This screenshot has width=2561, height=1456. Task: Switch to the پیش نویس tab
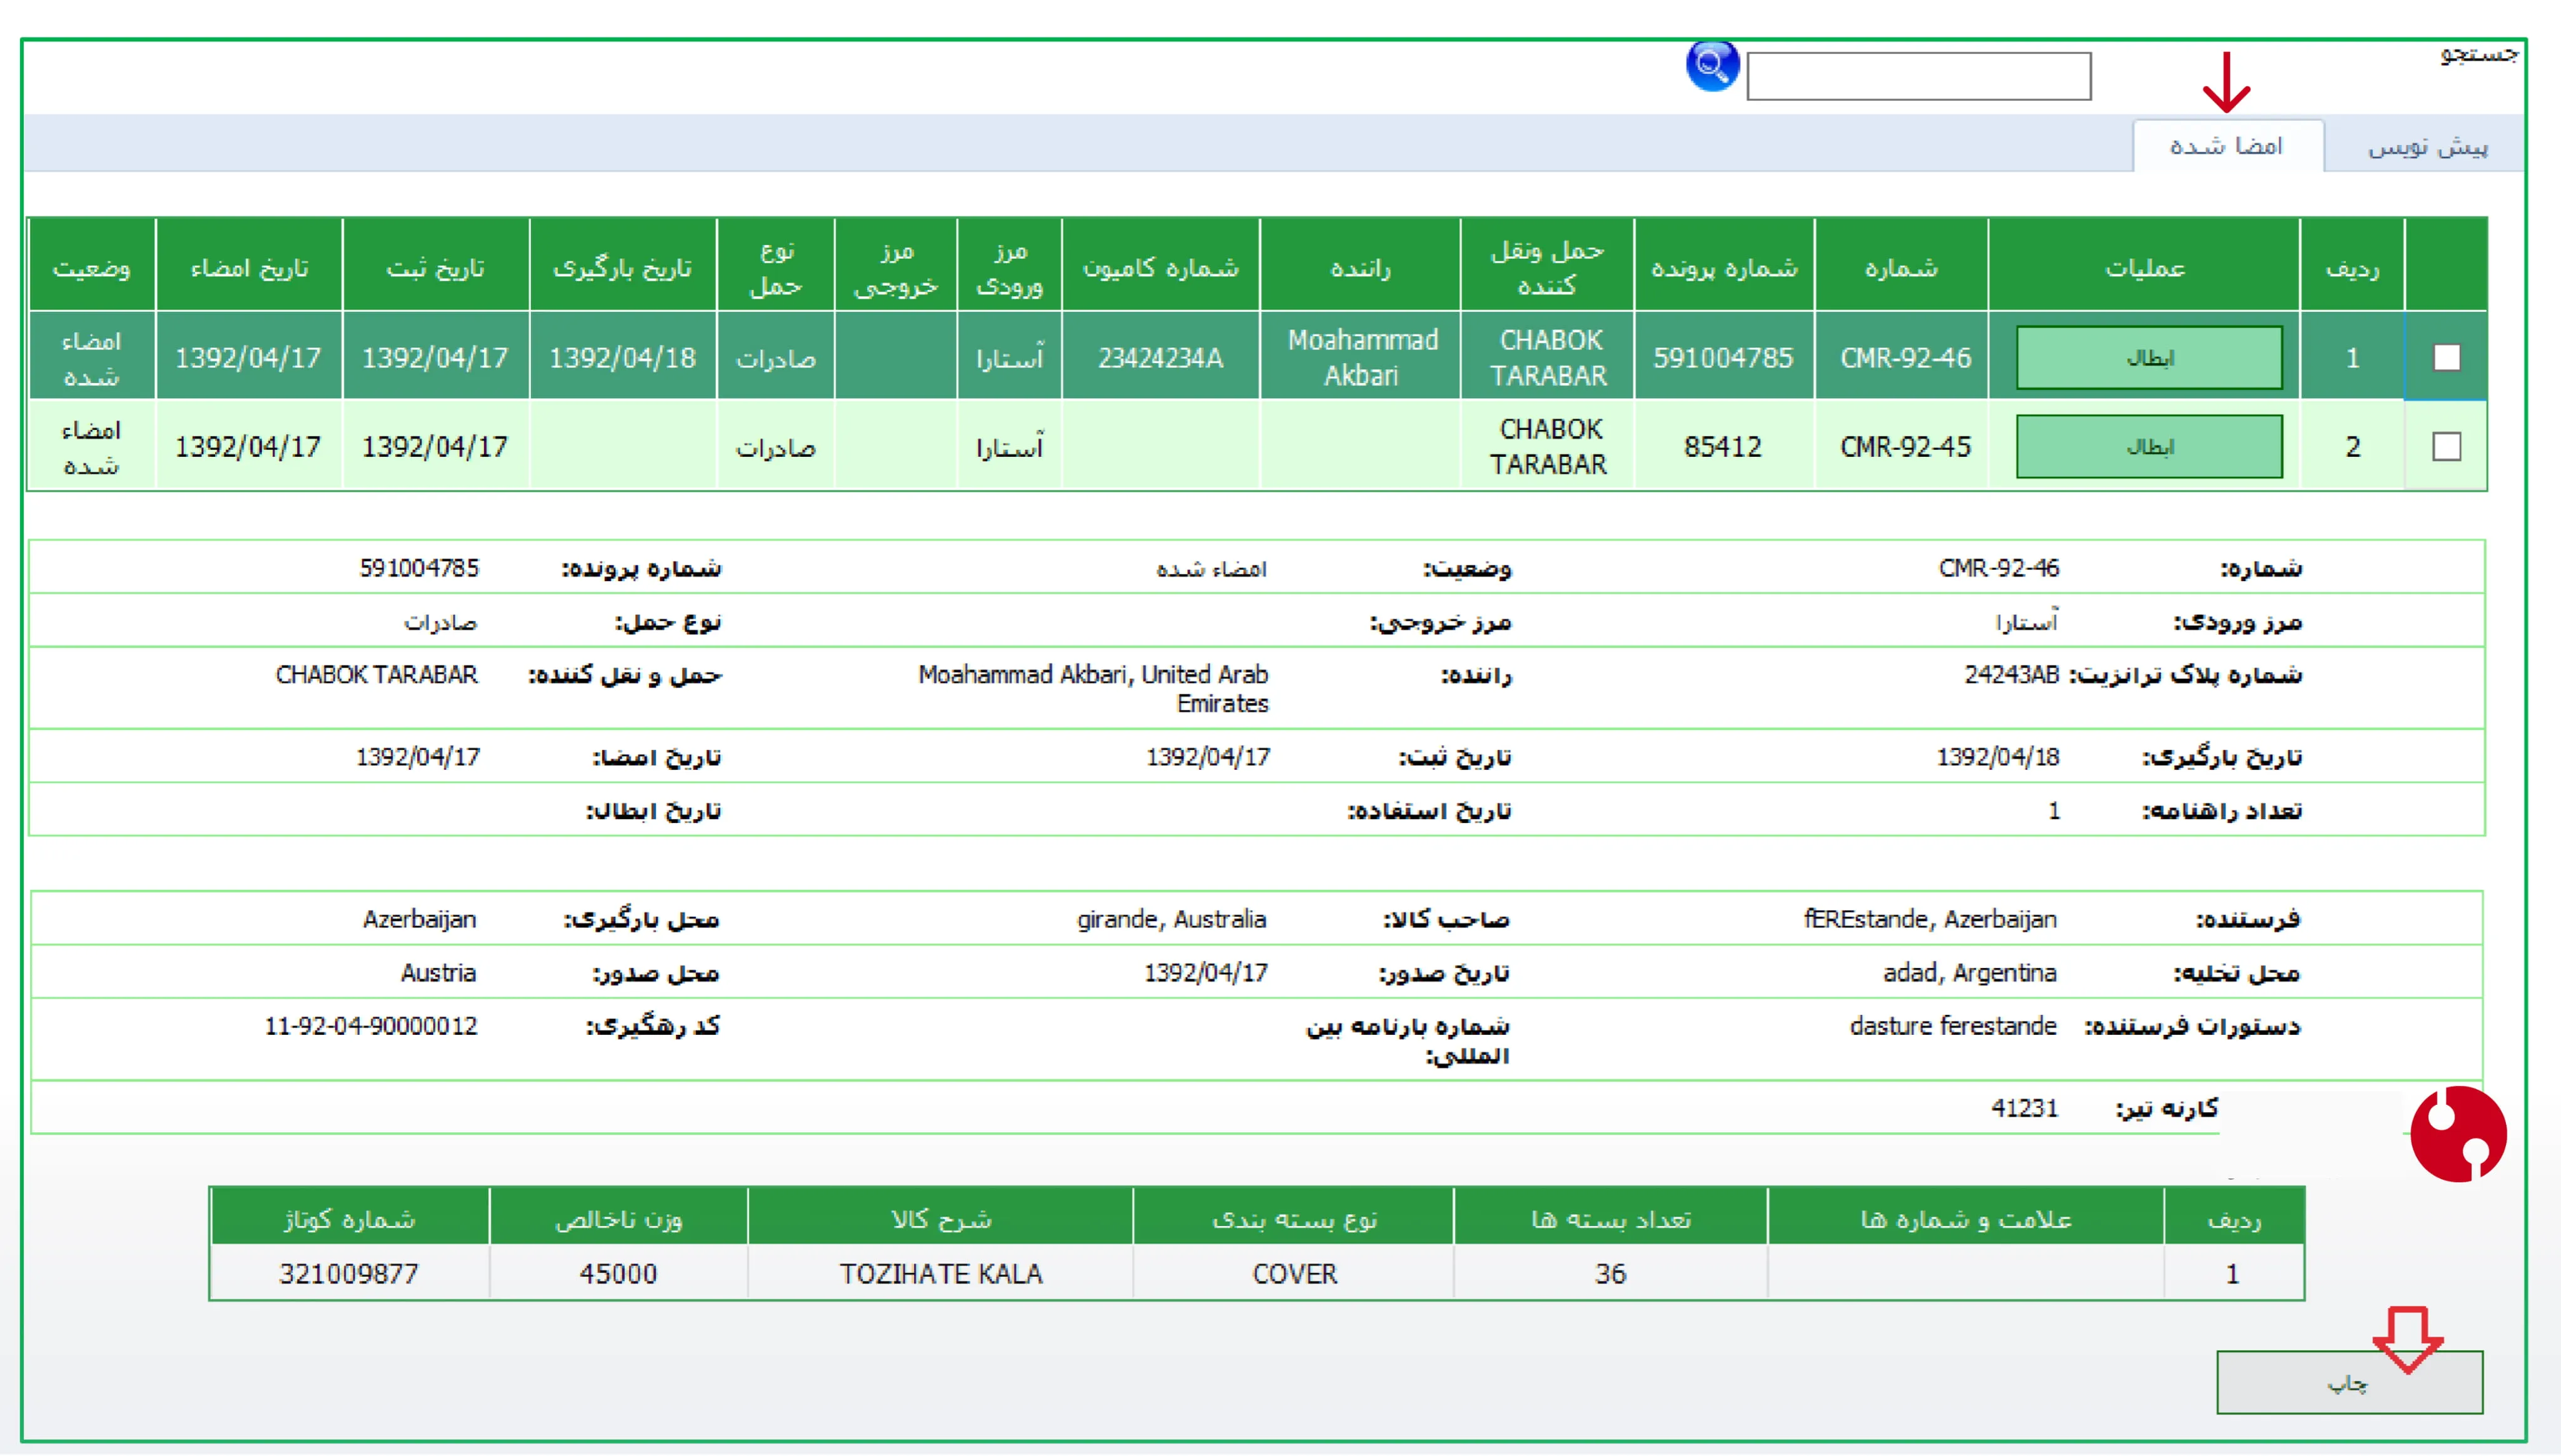[x=2427, y=146]
